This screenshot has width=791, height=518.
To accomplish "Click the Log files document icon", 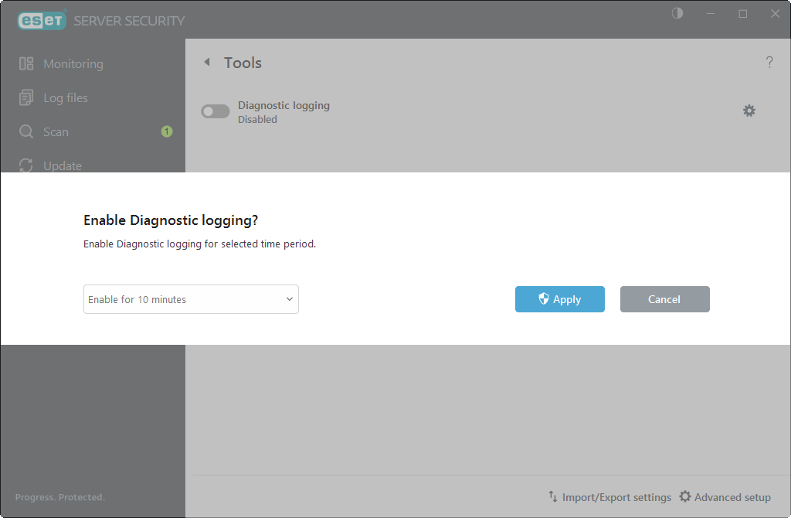I will click(27, 97).
